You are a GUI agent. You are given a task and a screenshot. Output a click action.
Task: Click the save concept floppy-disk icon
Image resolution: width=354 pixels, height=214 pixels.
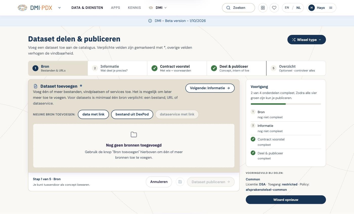click(x=180, y=182)
